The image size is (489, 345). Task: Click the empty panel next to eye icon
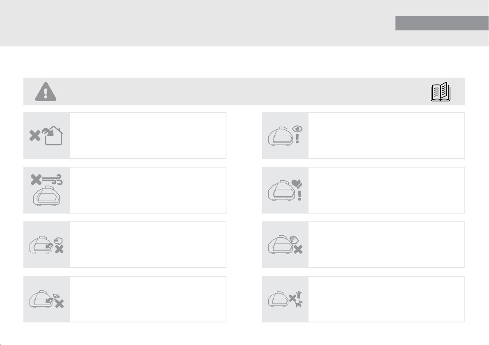(x=387, y=136)
